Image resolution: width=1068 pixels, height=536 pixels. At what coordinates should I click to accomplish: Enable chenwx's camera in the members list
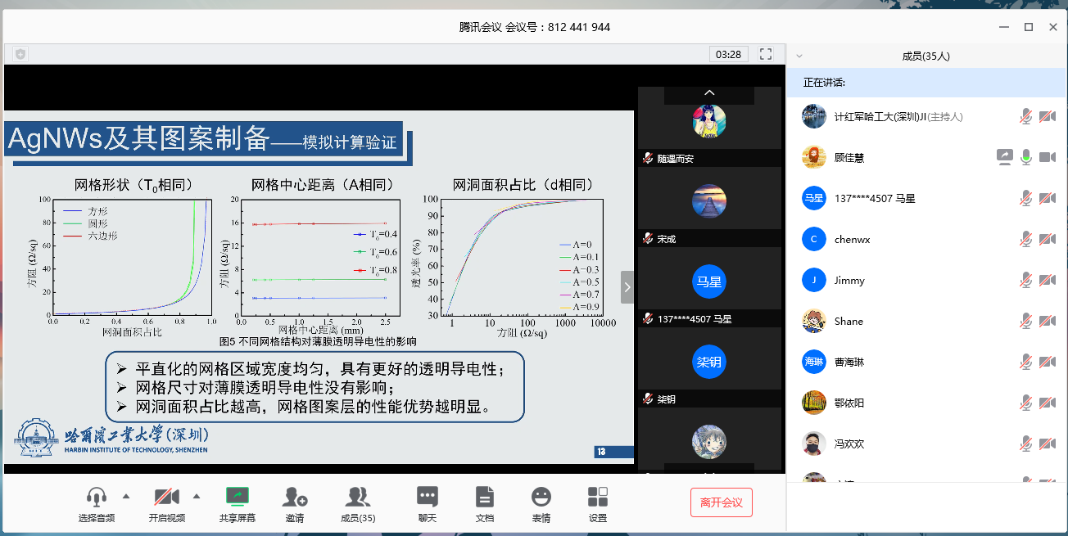point(1048,238)
